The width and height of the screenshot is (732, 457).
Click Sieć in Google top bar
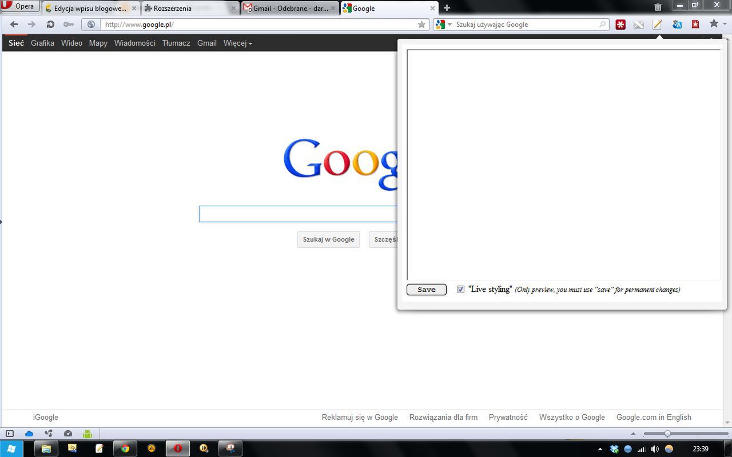pyautogui.click(x=16, y=43)
